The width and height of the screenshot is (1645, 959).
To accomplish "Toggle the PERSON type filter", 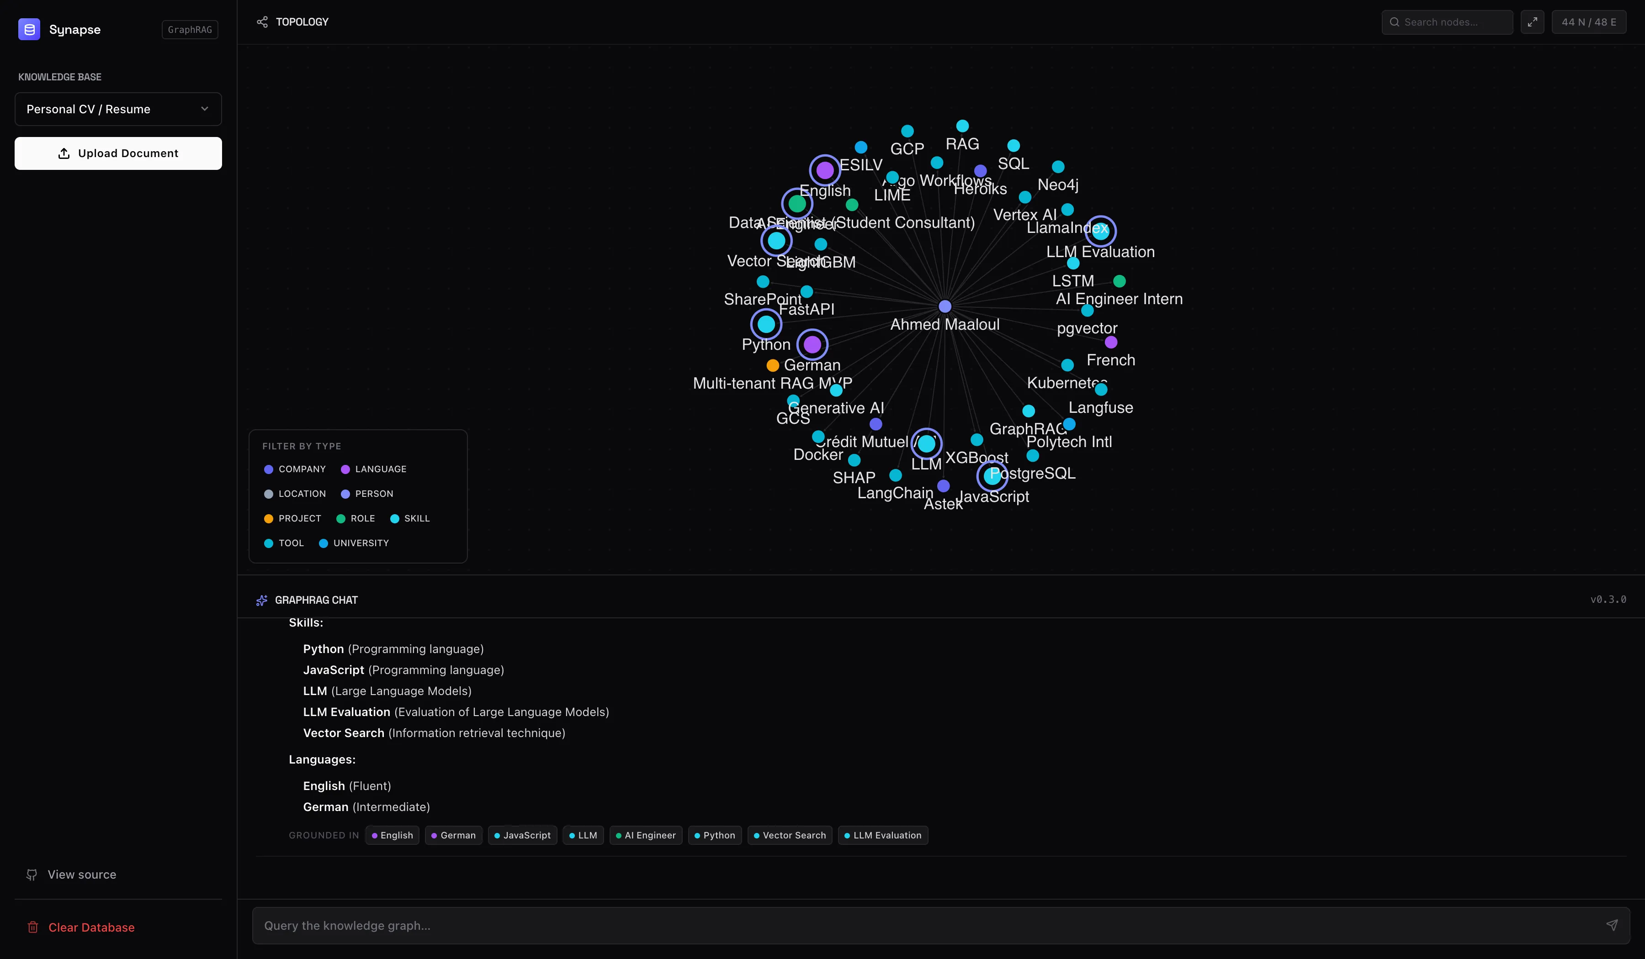I will click(x=367, y=494).
